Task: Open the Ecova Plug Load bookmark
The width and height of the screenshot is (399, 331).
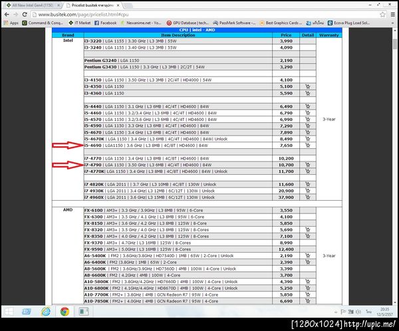Action: (348, 23)
